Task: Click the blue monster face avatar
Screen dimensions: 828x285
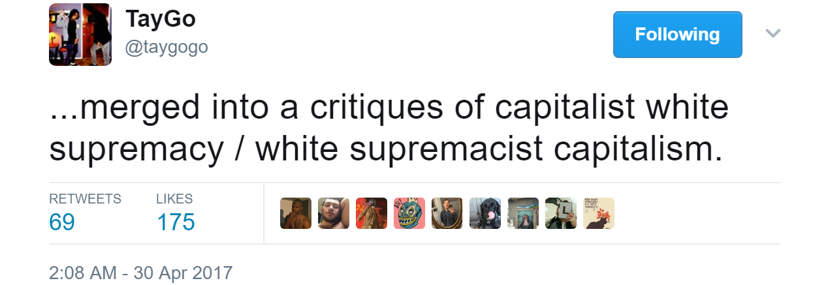Action: (x=409, y=213)
